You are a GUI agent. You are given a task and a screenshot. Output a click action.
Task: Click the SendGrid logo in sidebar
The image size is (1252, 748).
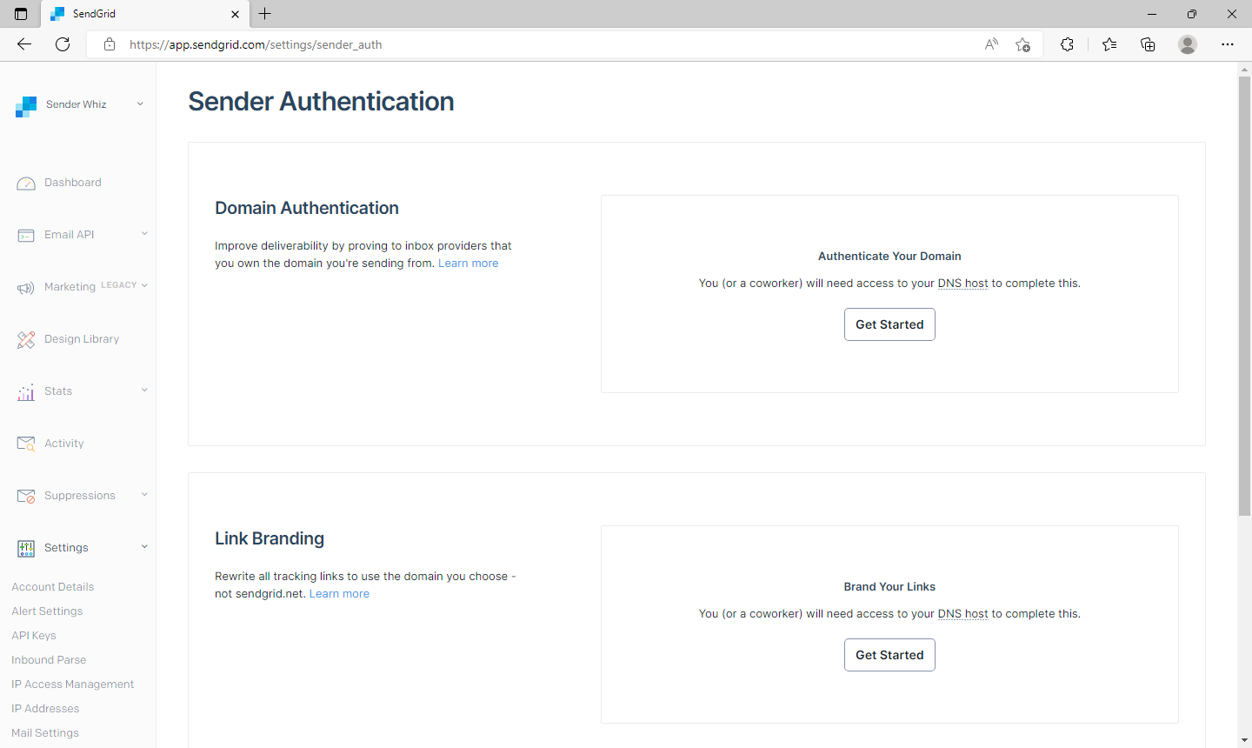[26, 107]
